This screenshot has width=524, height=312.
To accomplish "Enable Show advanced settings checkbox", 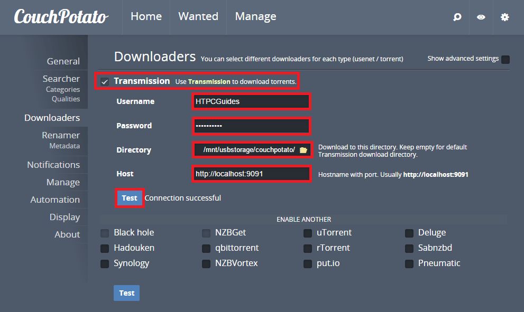I will pos(505,59).
